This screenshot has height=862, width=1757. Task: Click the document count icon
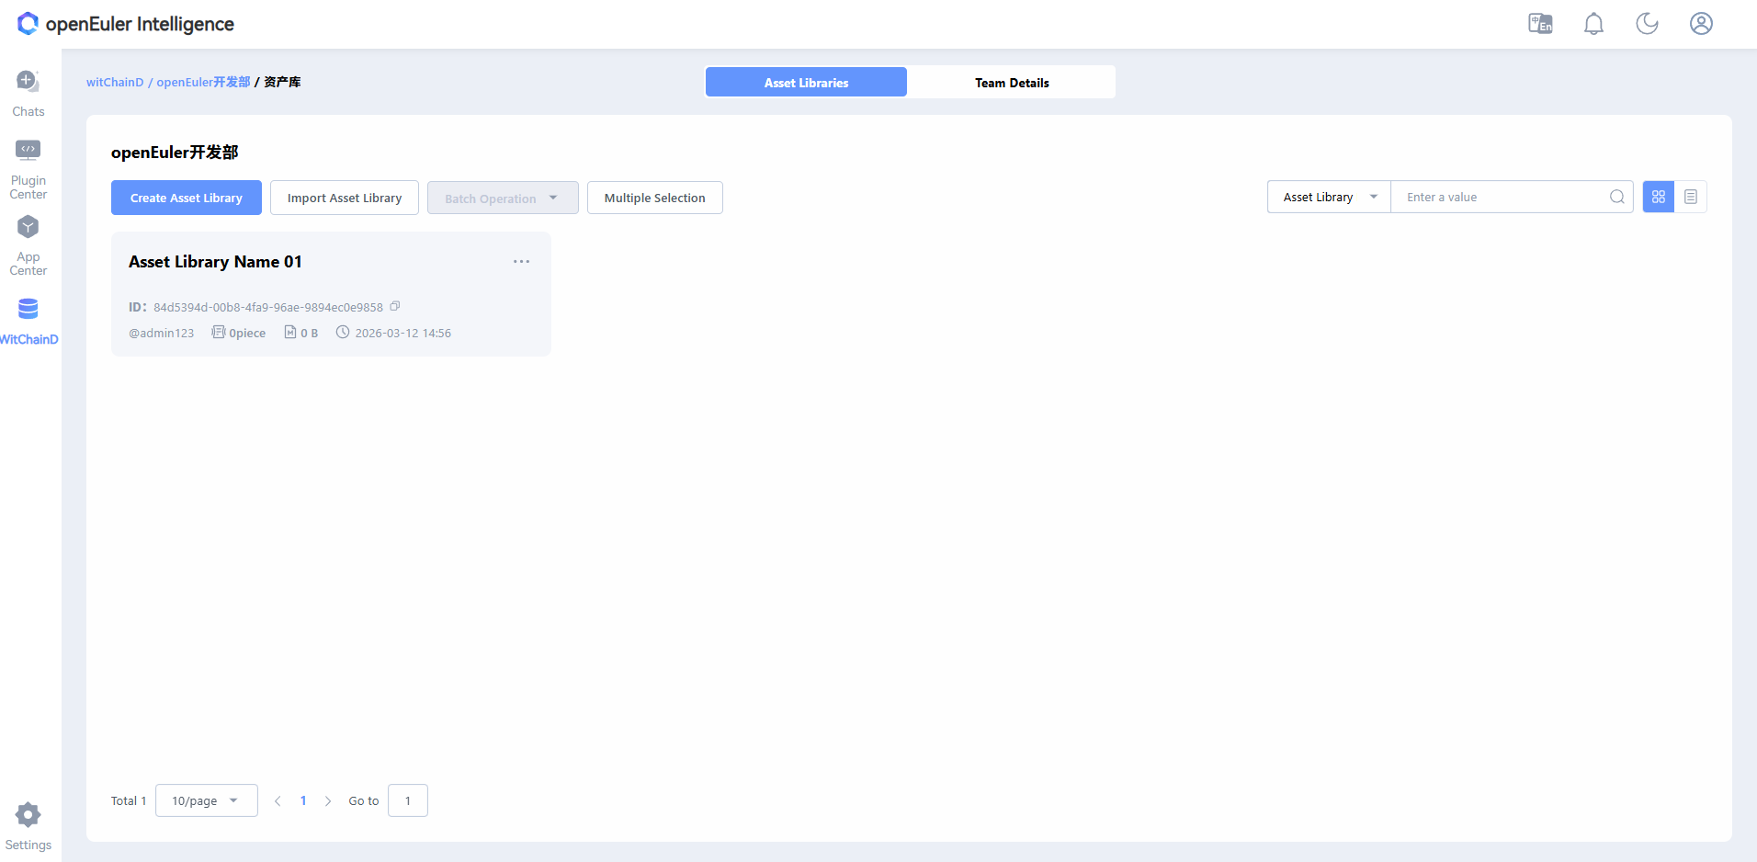tap(218, 332)
